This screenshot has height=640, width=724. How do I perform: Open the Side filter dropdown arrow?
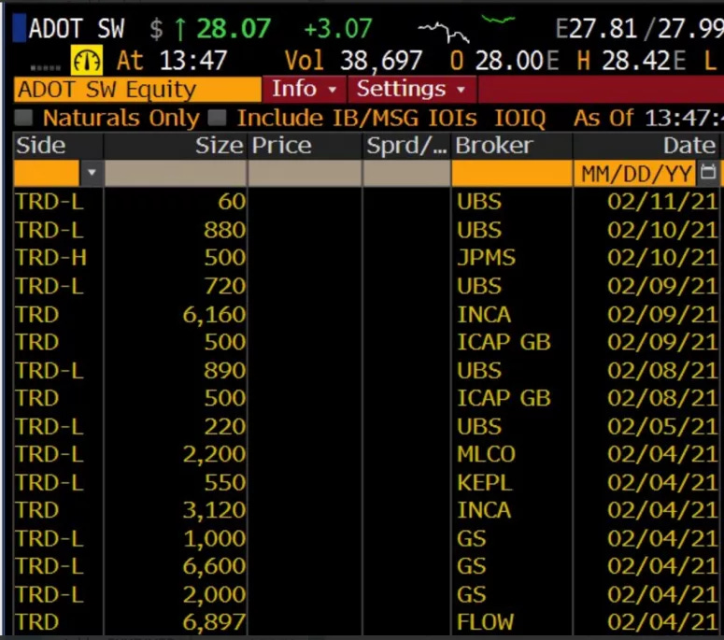[x=91, y=174]
